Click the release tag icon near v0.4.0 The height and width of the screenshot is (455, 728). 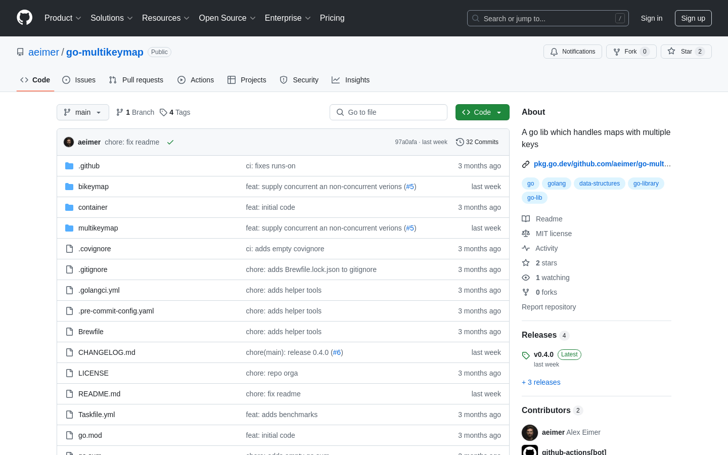[526, 355]
